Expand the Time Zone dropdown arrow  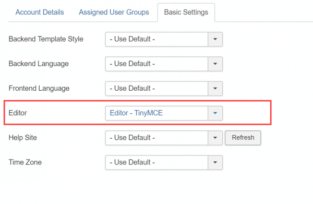point(215,162)
